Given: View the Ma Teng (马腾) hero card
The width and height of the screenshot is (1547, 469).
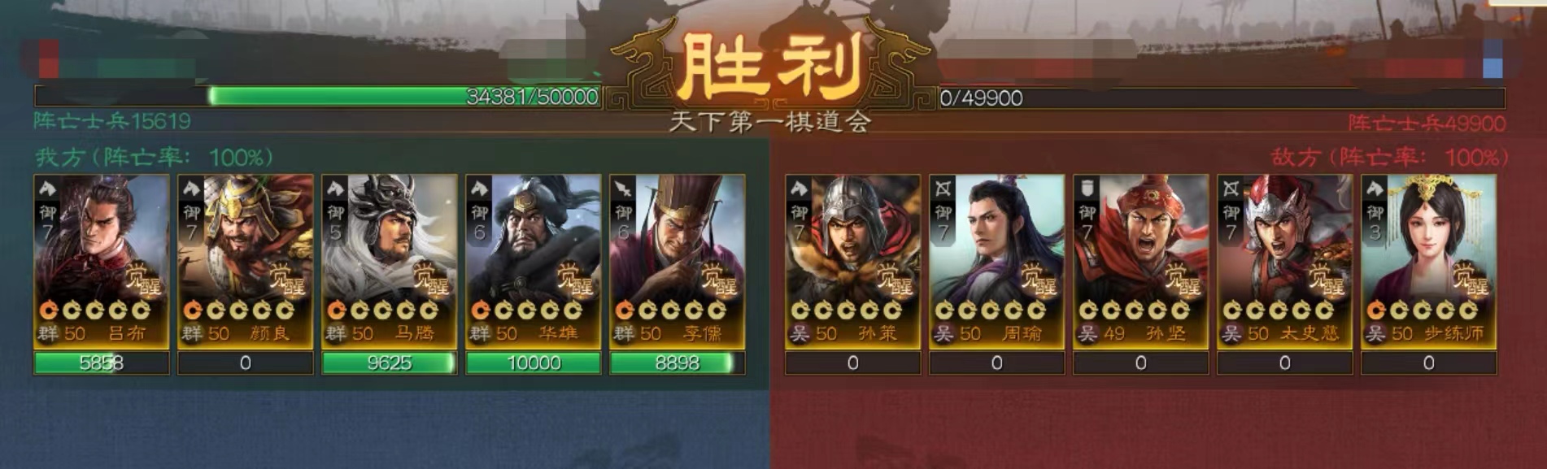Looking at the screenshot, I should point(390,262).
